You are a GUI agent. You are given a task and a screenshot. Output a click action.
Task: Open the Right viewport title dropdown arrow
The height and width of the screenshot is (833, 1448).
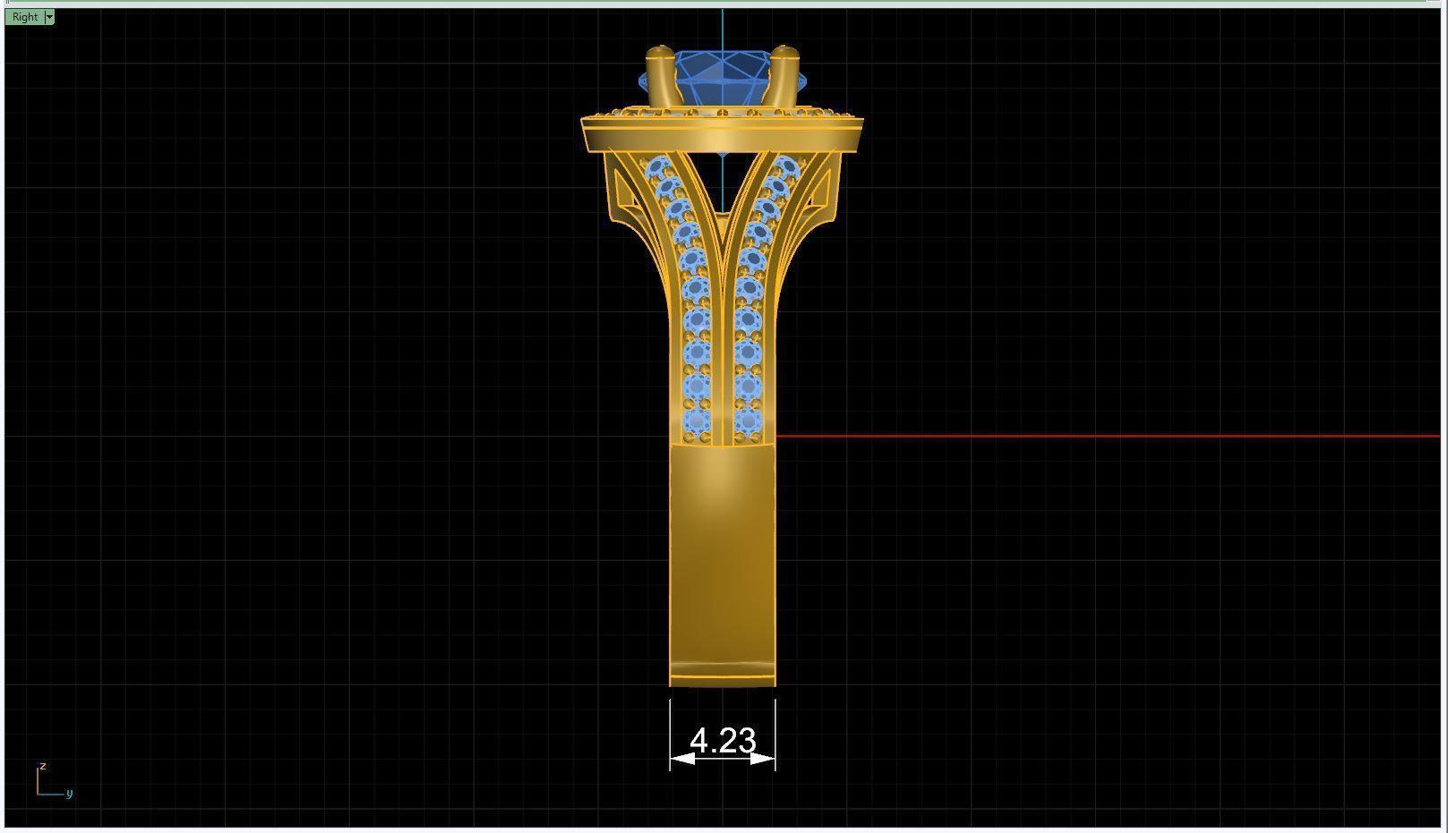click(49, 17)
